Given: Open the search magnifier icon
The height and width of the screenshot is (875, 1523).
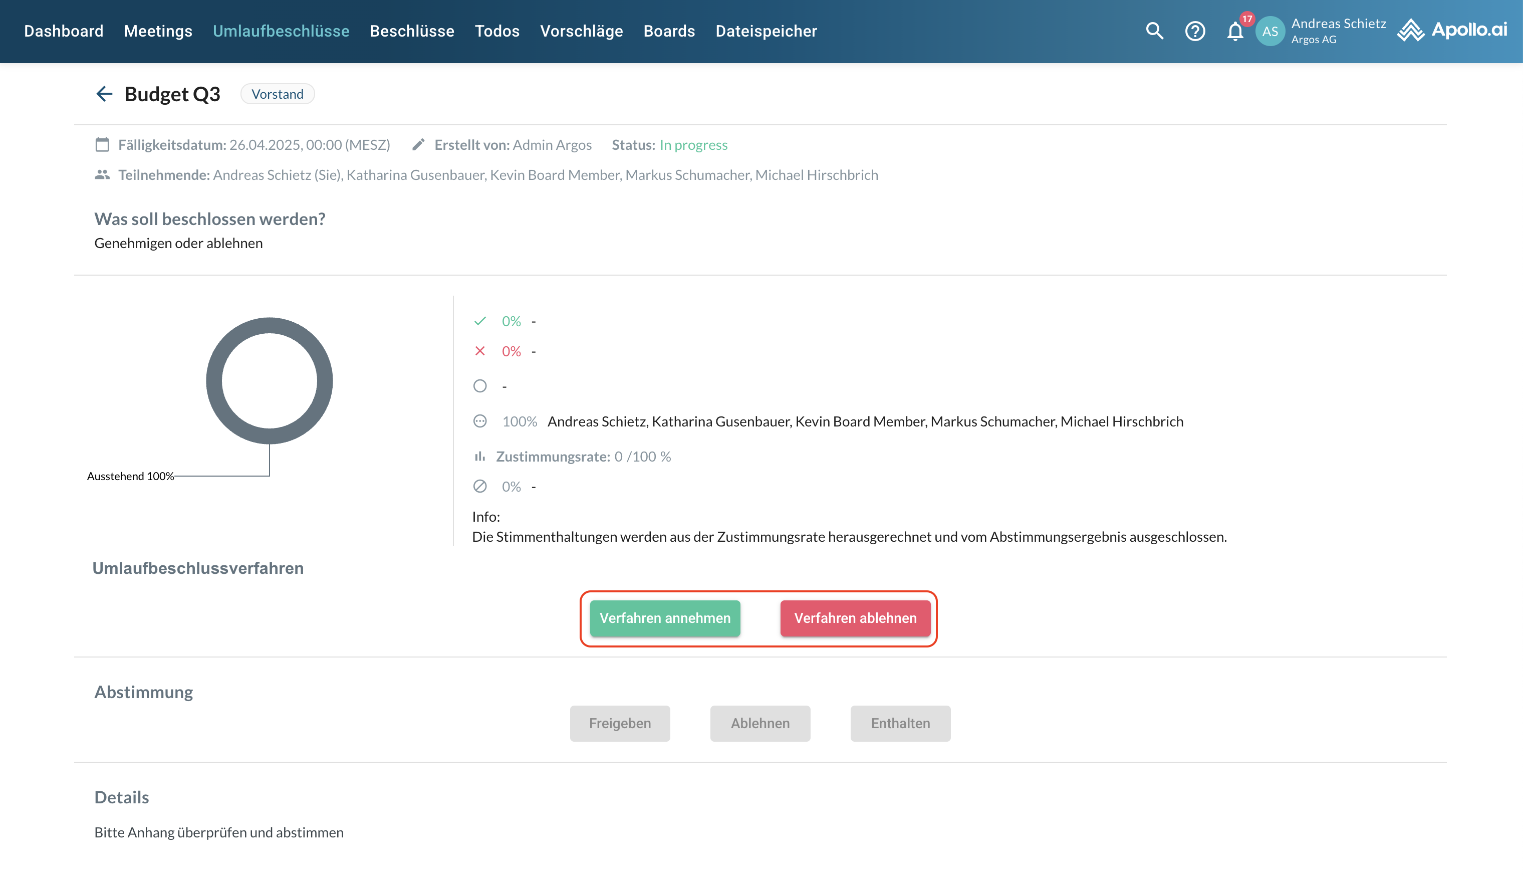Looking at the screenshot, I should [1154, 31].
